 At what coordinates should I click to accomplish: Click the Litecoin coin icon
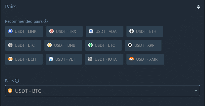[10, 45]
